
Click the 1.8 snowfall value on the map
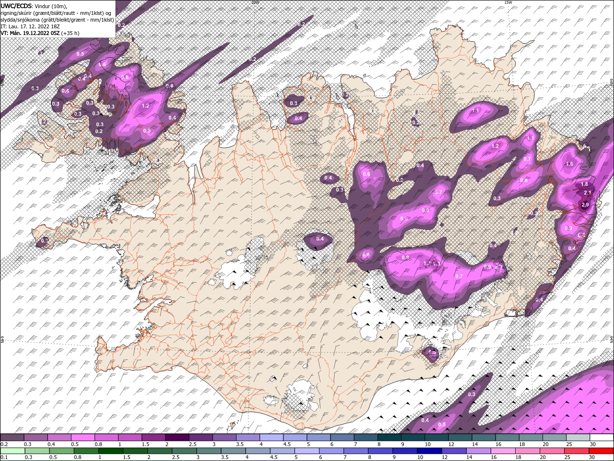click(x=584, y=184)
